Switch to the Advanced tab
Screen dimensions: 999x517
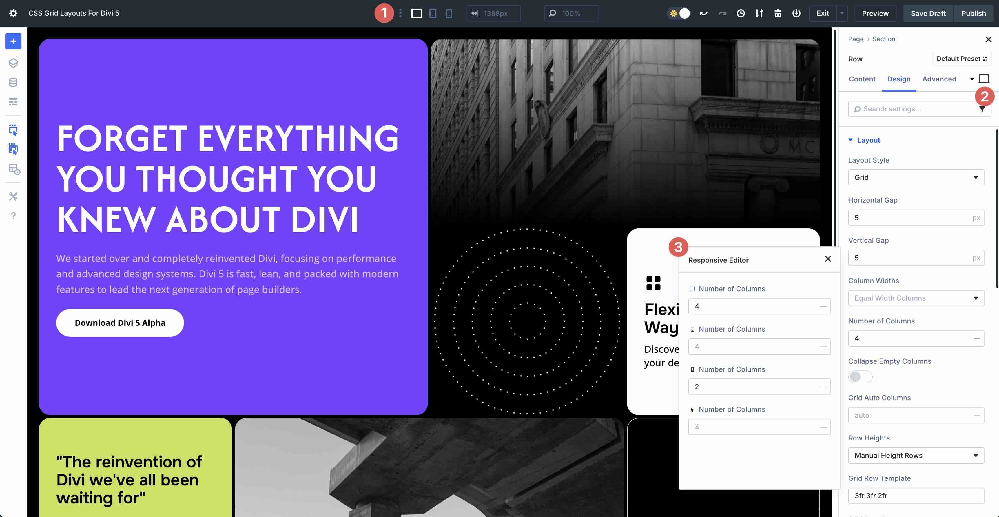pos(939,79)
